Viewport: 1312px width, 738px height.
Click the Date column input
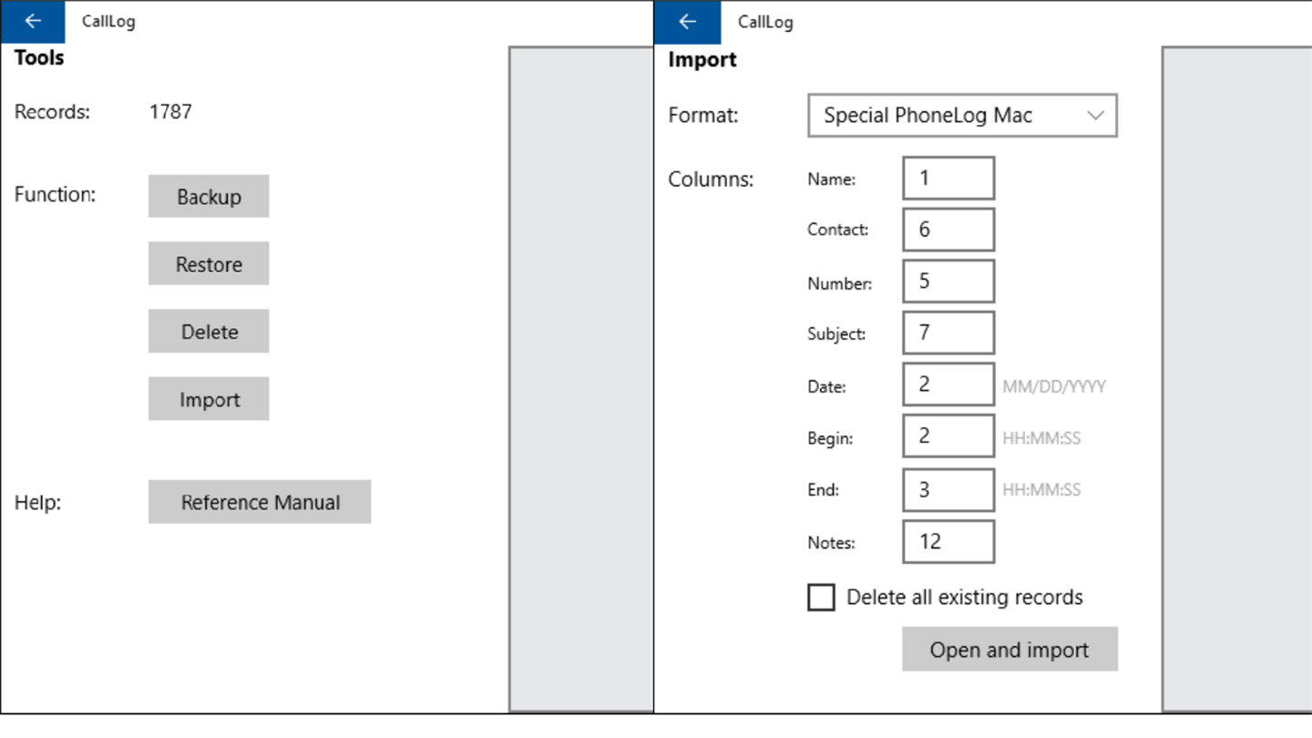coord(948,384)
